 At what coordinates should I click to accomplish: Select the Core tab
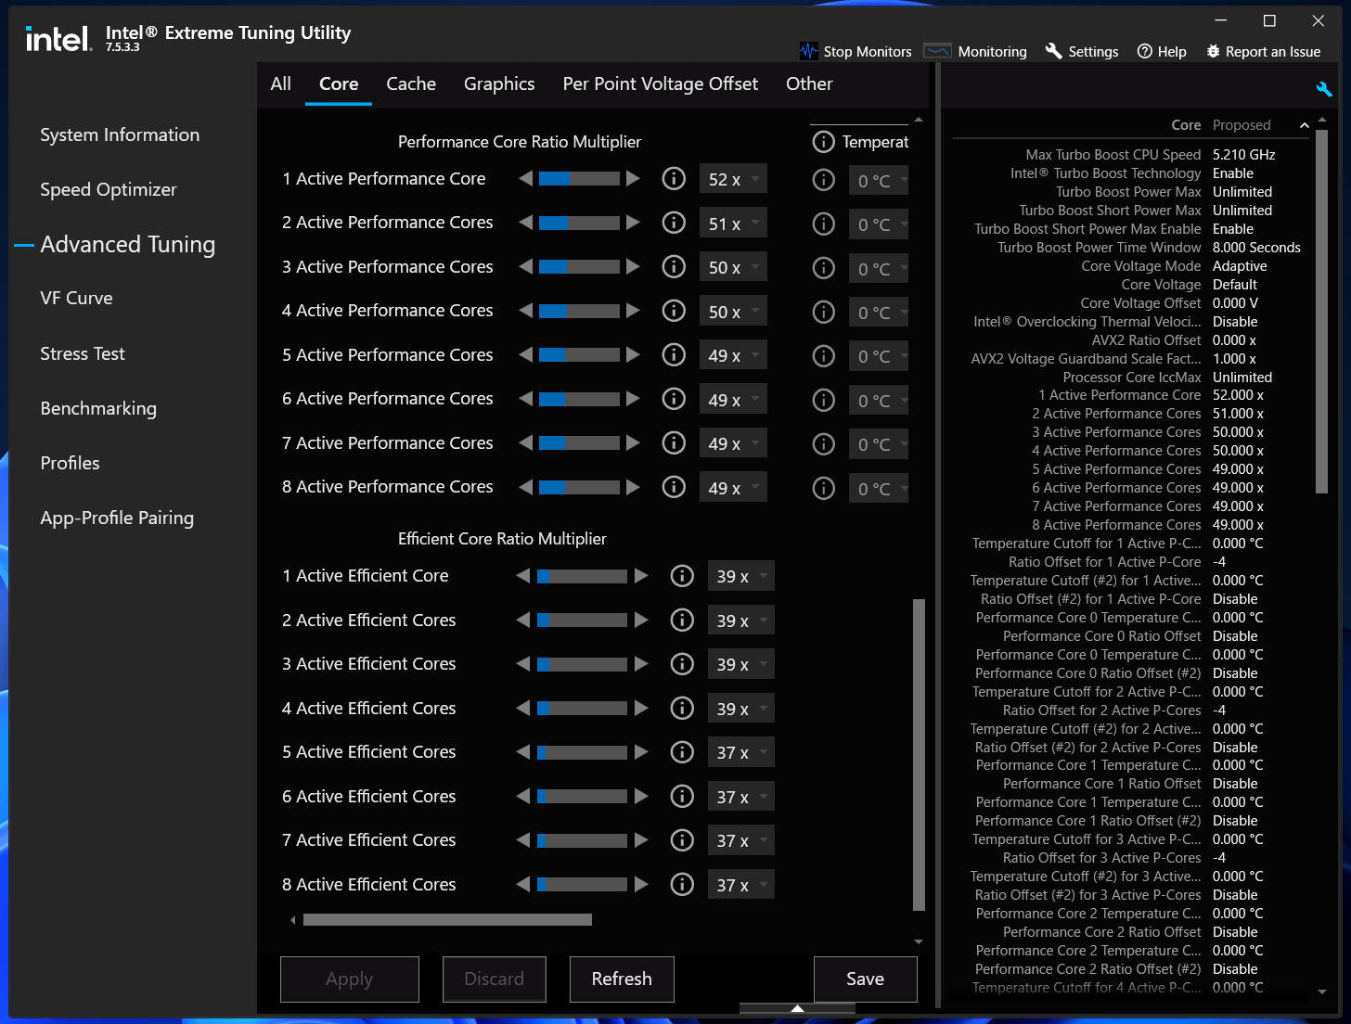coord(339,83)
